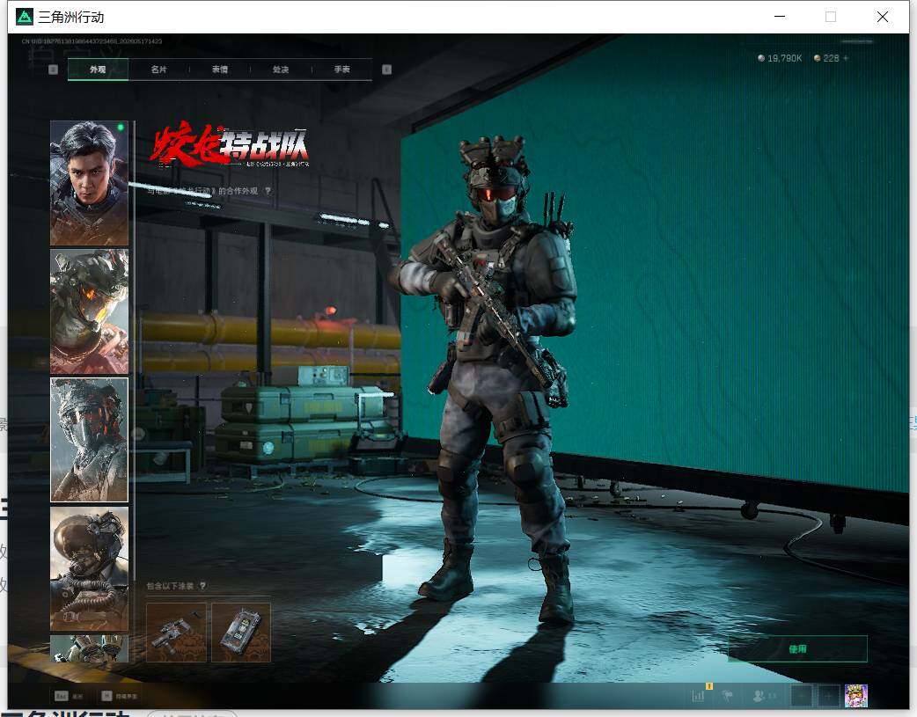917x717 pixels.
Task: Select the black-haired man skin thumbnail
Action: (x=89, y=183)
